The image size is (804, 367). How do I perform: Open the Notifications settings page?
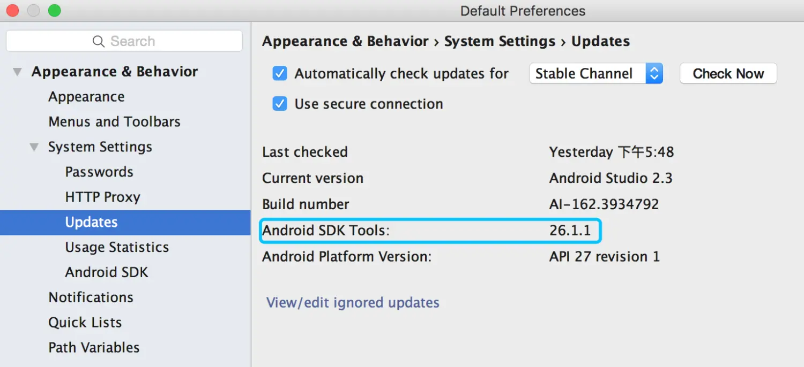coord(91,297)
